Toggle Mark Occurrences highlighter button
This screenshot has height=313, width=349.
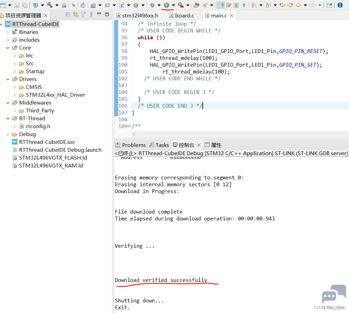pos(220,5)
